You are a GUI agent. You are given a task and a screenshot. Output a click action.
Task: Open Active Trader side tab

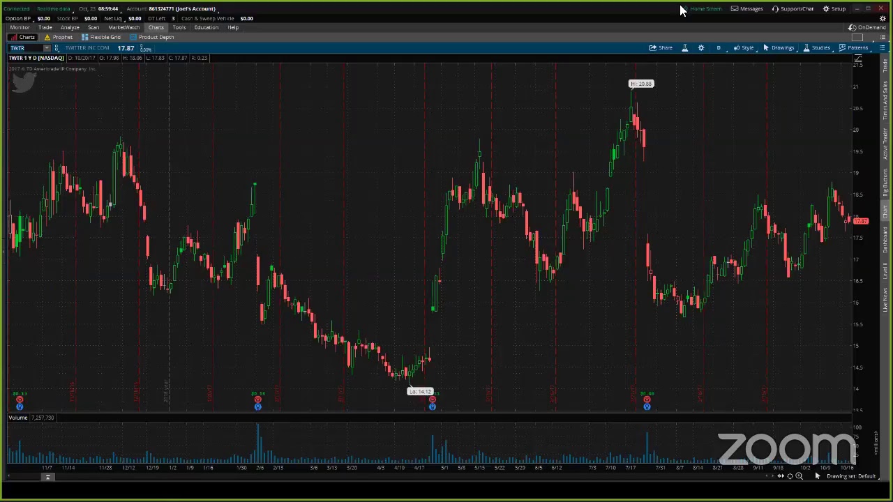point(885,143)
